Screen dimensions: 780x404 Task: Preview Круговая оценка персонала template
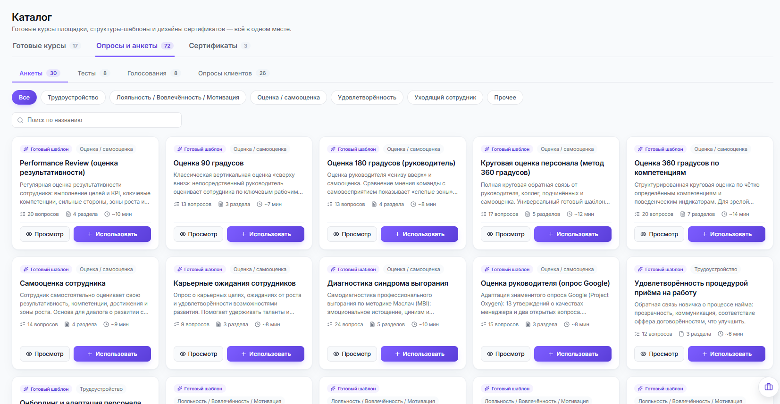506,234
